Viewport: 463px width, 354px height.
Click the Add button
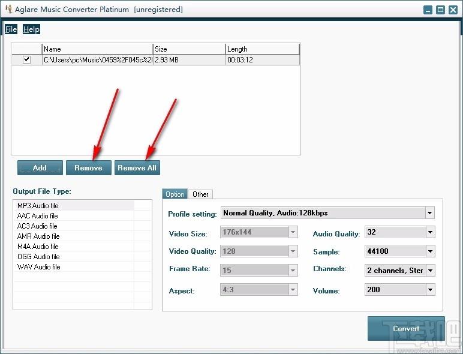pyautogui.click(x=40, y=168)
